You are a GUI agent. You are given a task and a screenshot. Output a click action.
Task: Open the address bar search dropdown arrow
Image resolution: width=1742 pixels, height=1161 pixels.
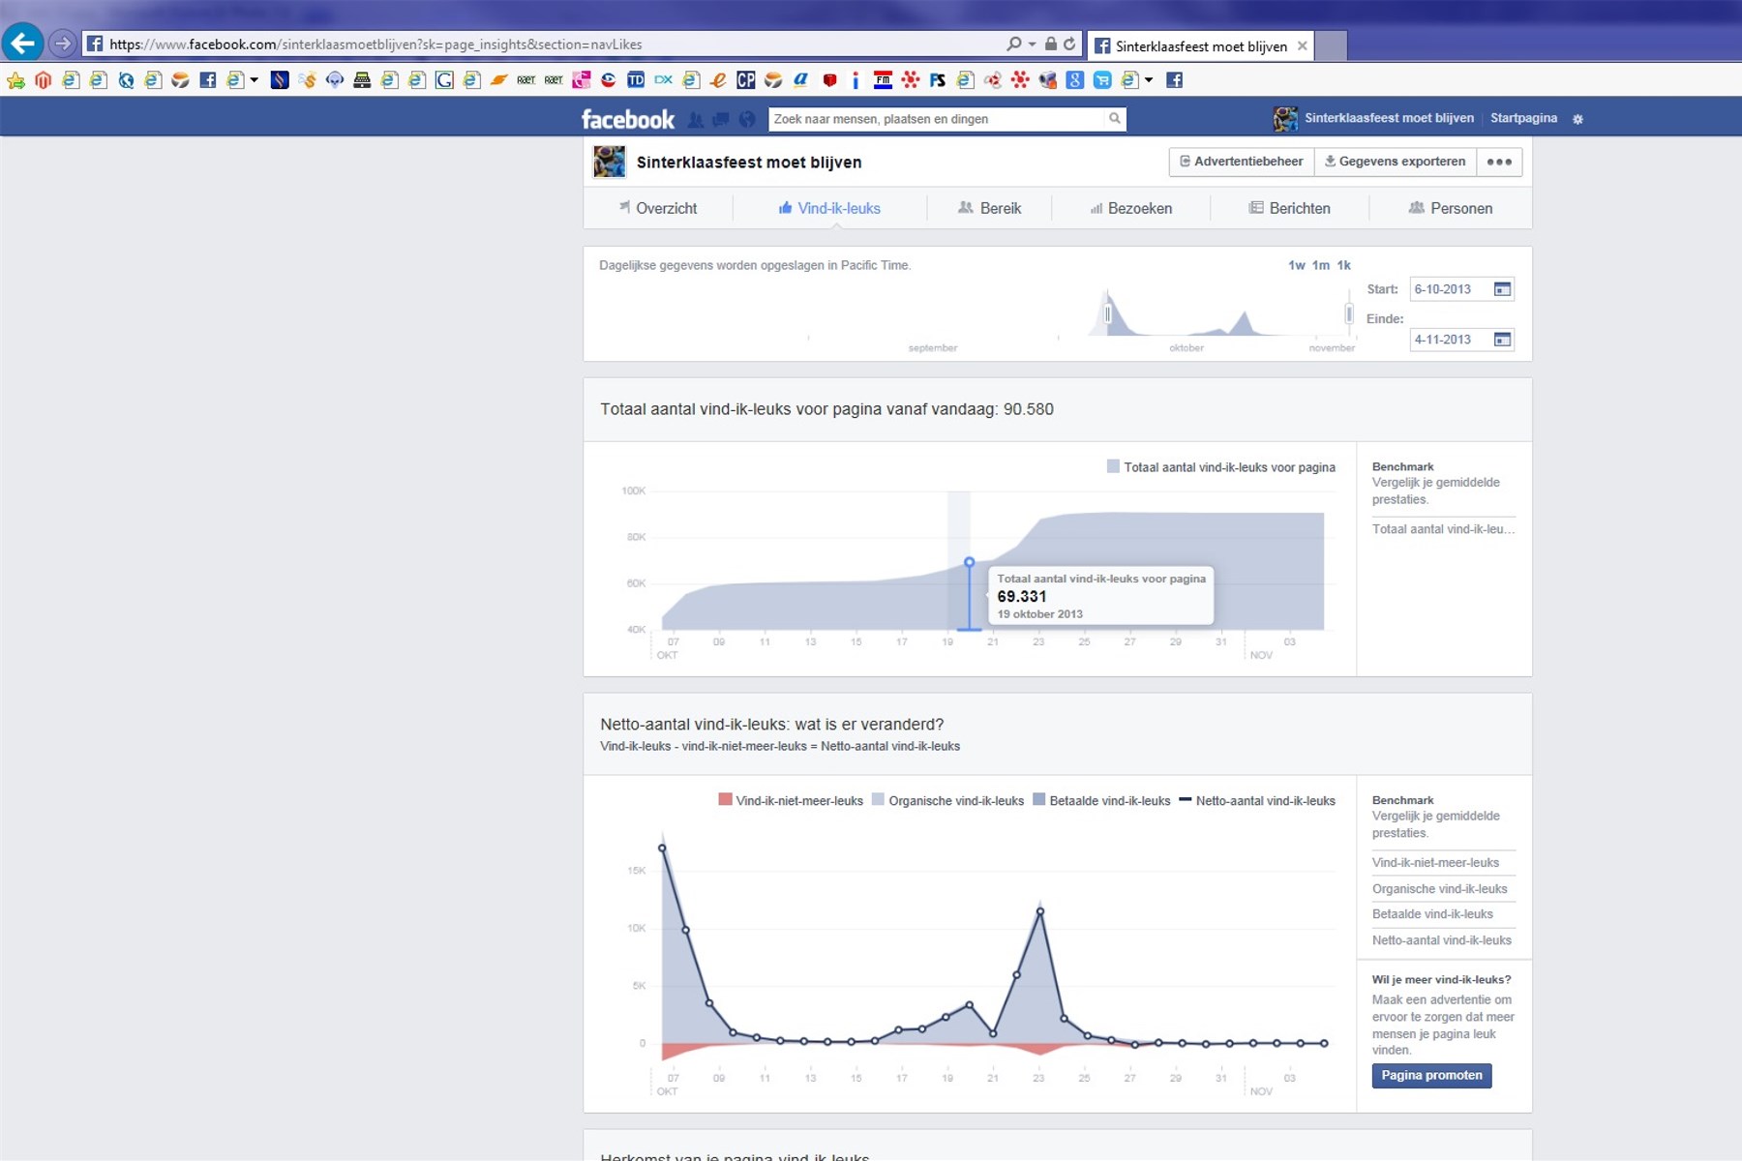[x=1033, y=44]
